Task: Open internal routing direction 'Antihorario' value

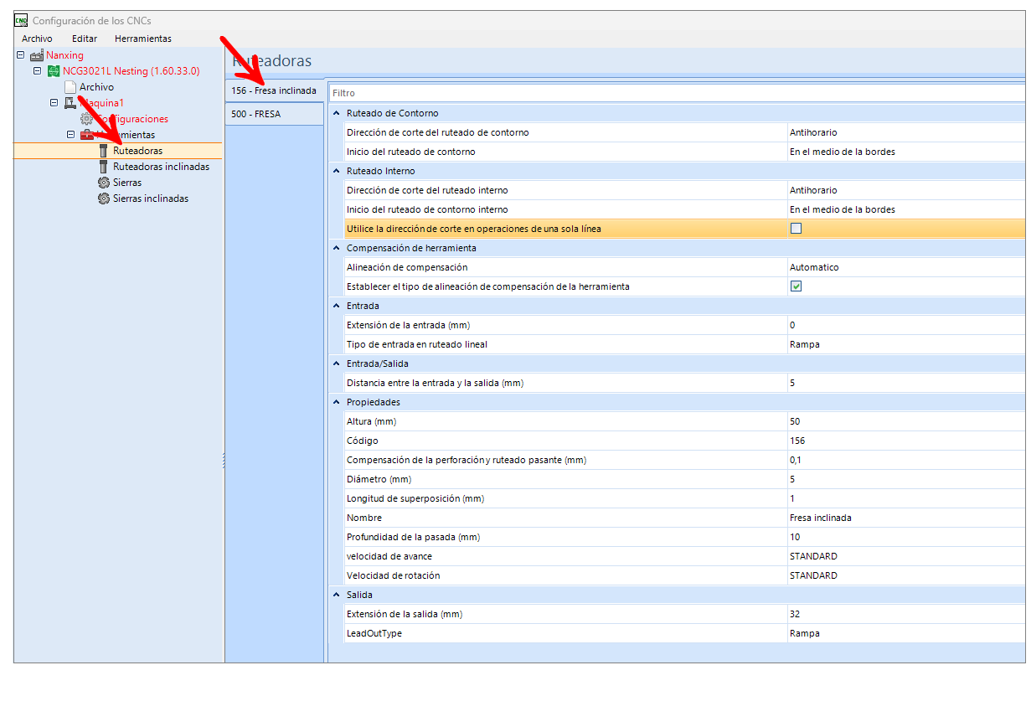Action: pos(906,190)
